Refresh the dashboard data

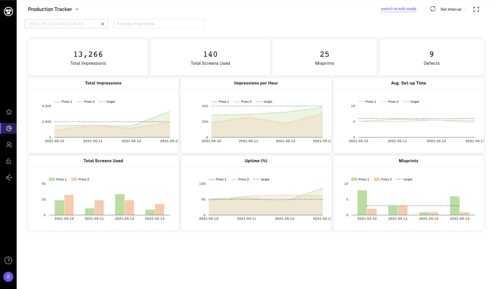(433, 9)
